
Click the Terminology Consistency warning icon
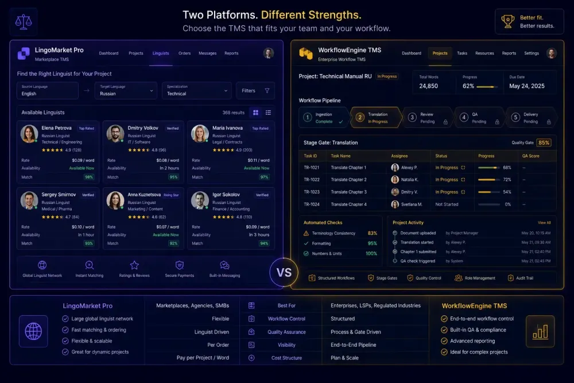(306, 233)
